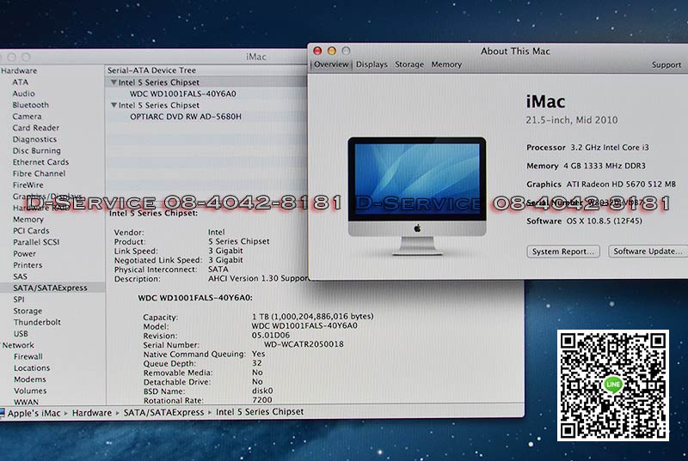The image size is (688, 461).
Task: Select WDC WD1001FALS-40Y6A0 in device tree
Action: tap(183, 94)
